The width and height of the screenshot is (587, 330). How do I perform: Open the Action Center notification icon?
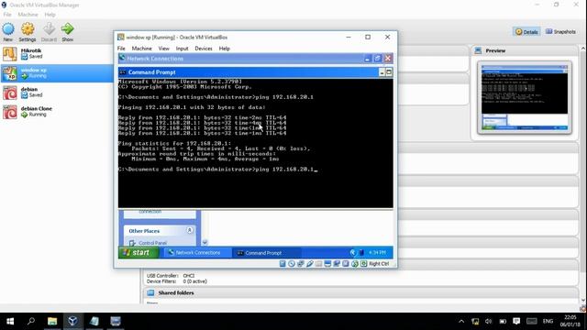[x=516, y=322]
